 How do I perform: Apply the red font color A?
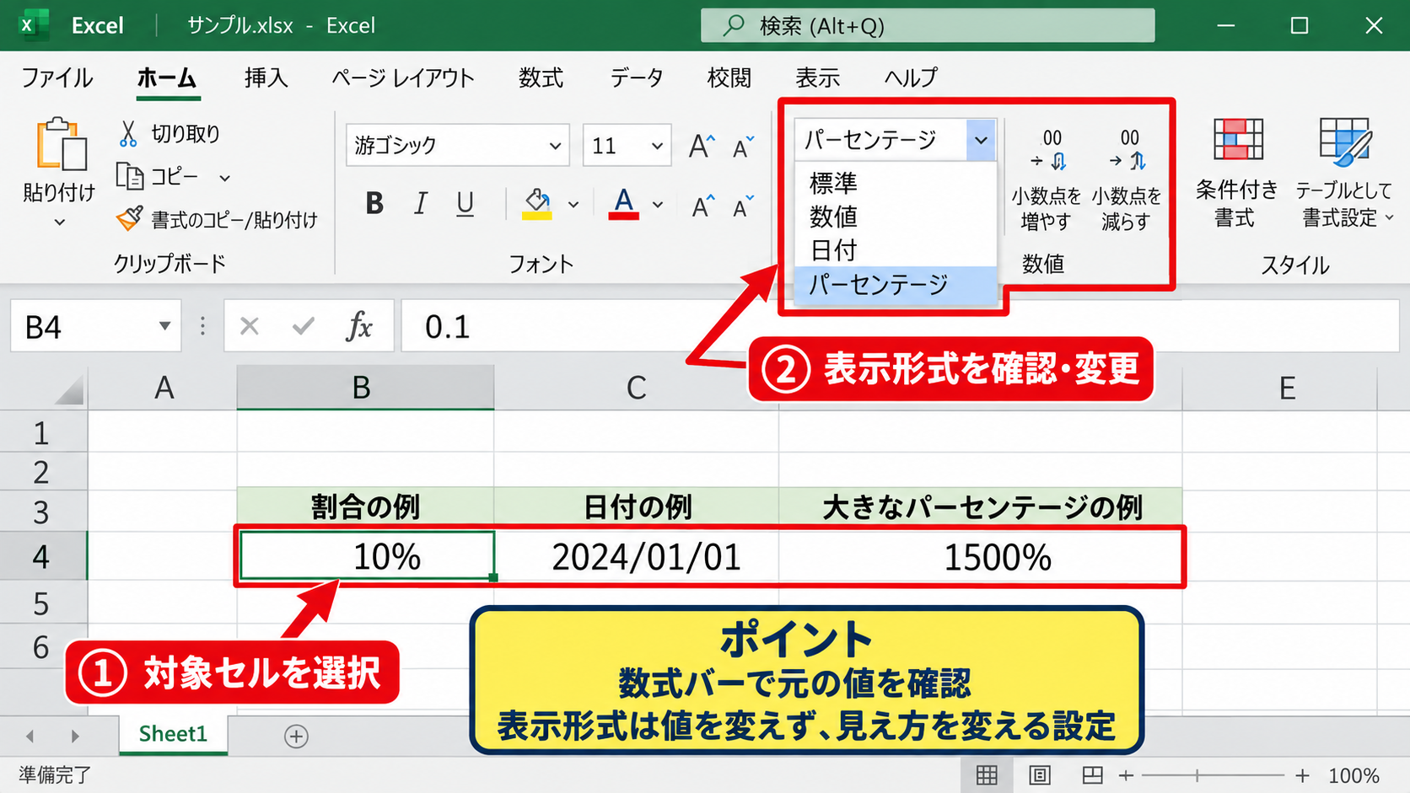coord(623,203)
